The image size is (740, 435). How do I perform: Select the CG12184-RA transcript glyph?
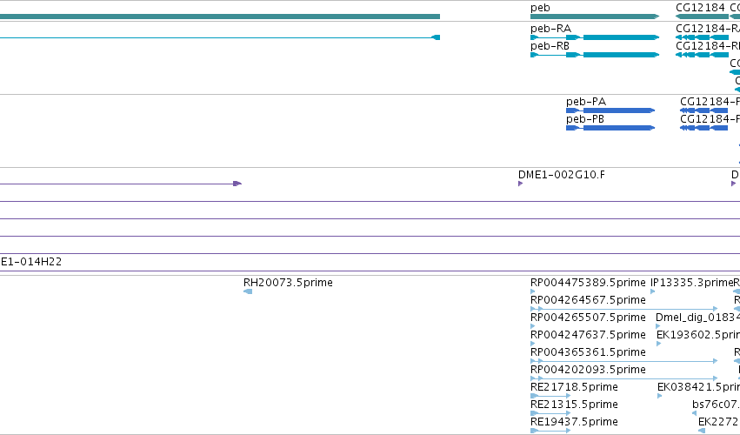[x=702, y=37]
